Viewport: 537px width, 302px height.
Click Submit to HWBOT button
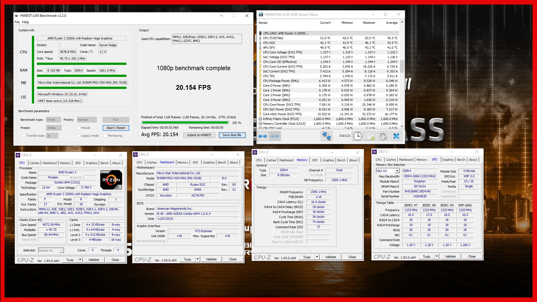(199, 135)
